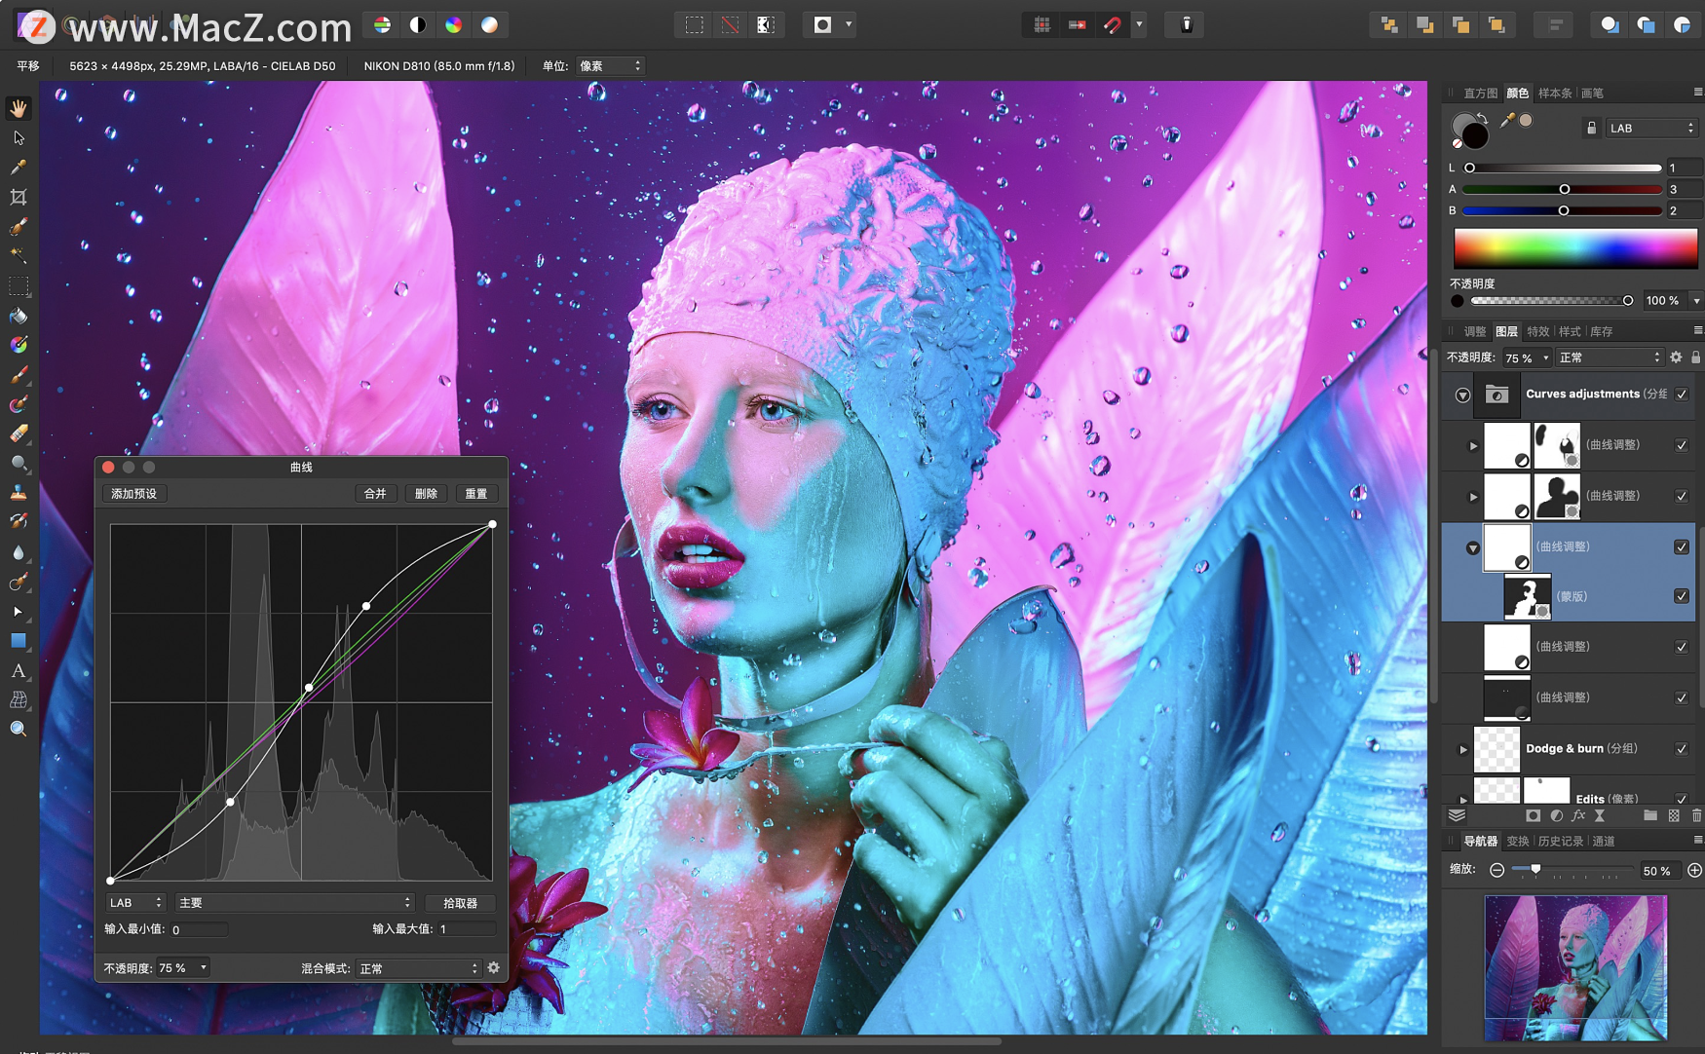
Task: Open the 主要 channel dropdown in Curves dialog
Action: pos(293,903)
